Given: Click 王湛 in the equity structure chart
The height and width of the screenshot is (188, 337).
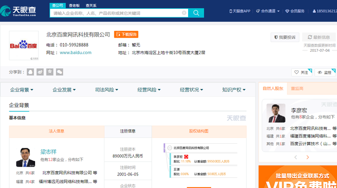Looking at the screenshot, I should (x=176, y=169).
